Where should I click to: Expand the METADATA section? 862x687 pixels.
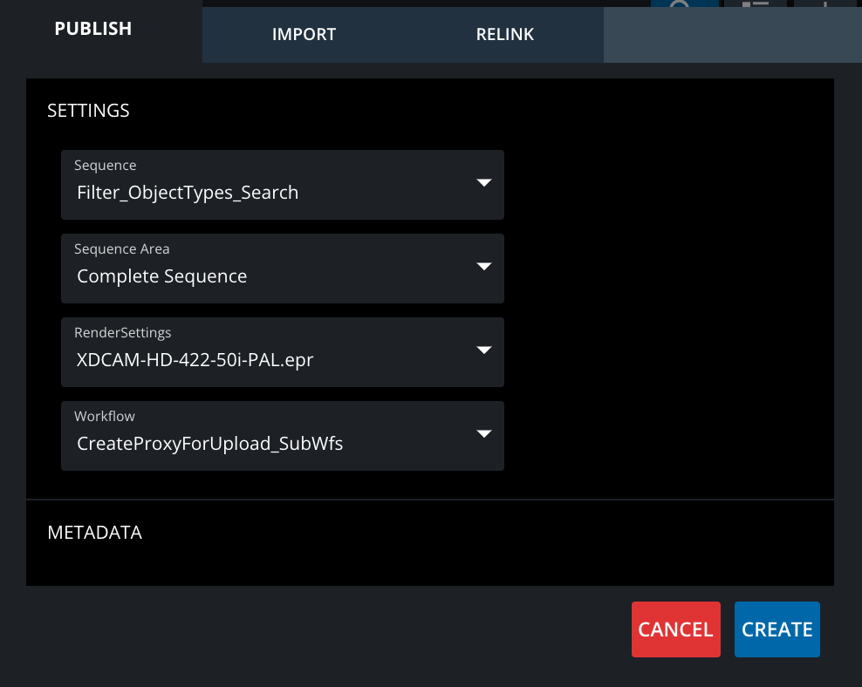click(94, 533)
